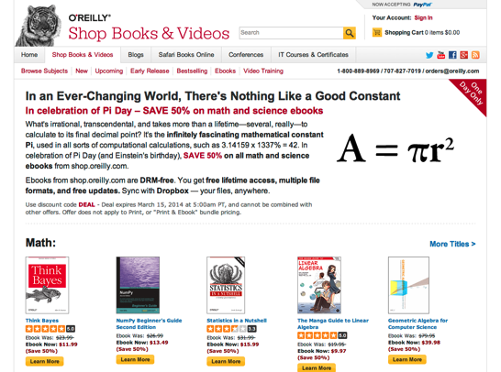Open the YouTube icon link
This screenshot has width=501, height=372.
[x=441, y=55]
